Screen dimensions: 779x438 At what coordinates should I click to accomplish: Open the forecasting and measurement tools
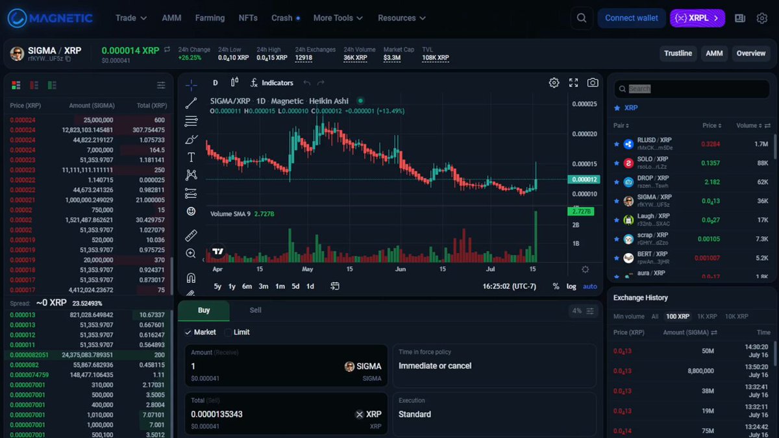[191, 193]
